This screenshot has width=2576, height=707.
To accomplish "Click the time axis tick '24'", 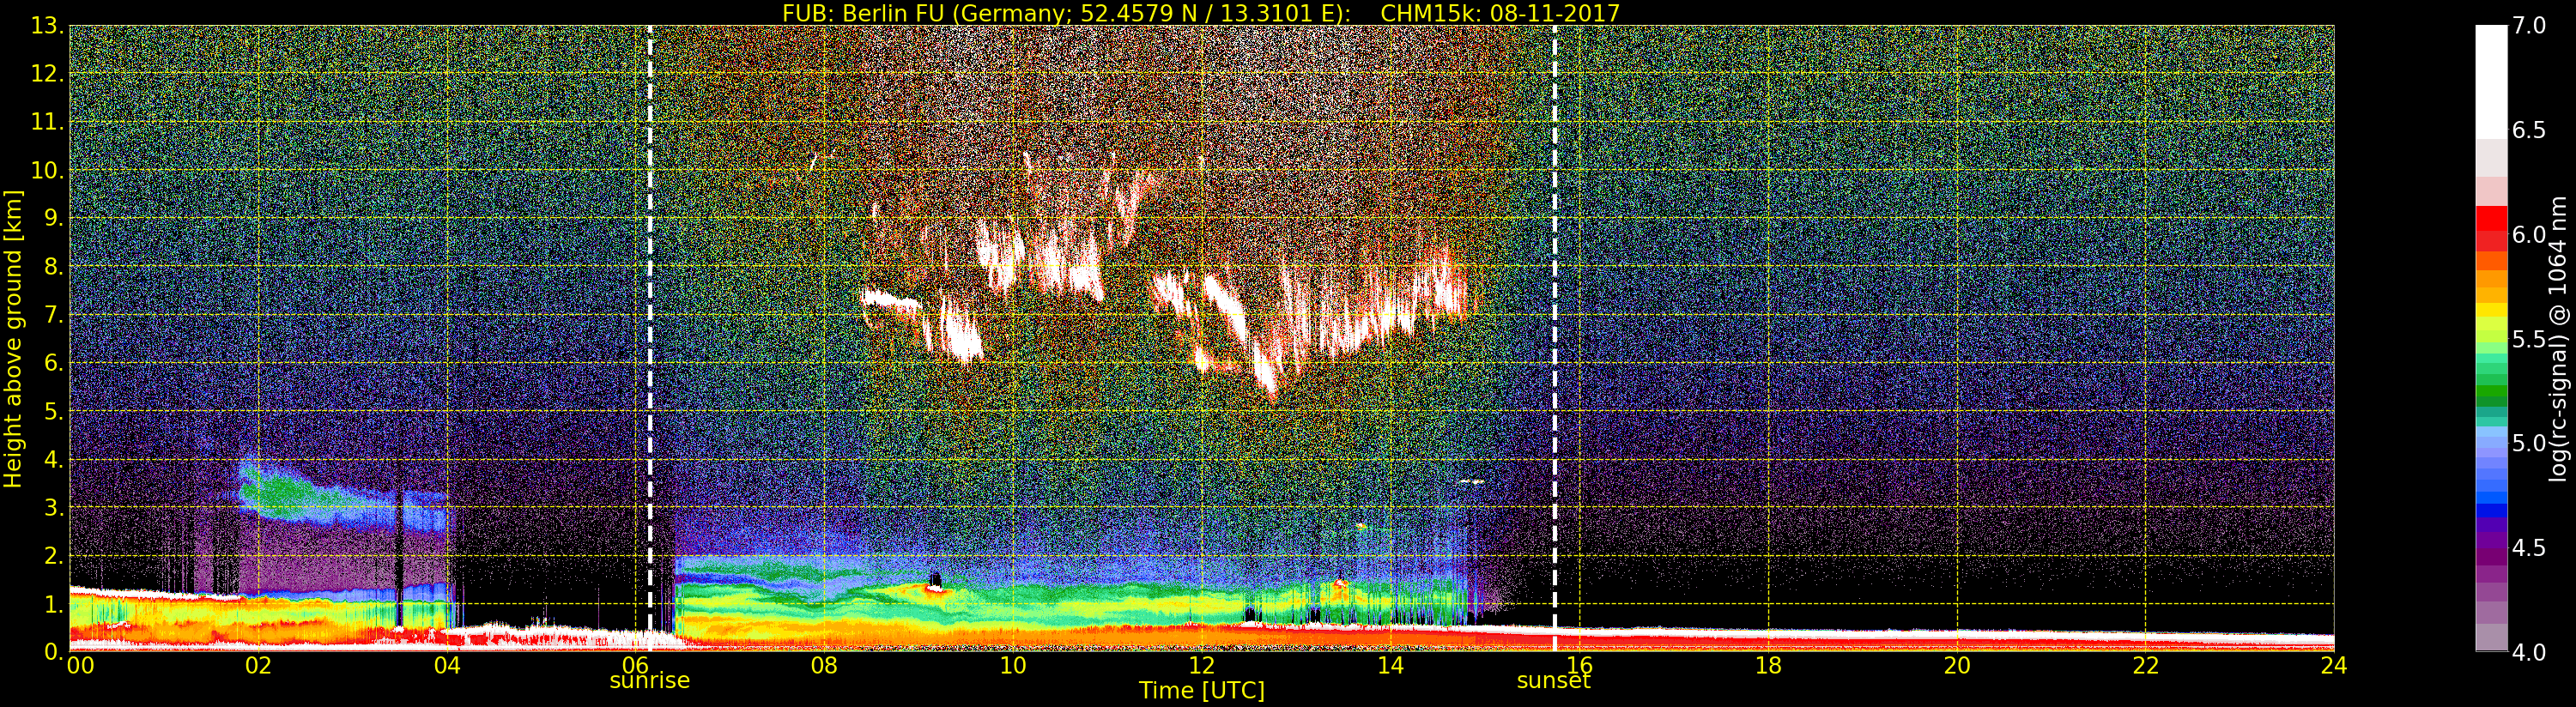I will coord(2334,665).
